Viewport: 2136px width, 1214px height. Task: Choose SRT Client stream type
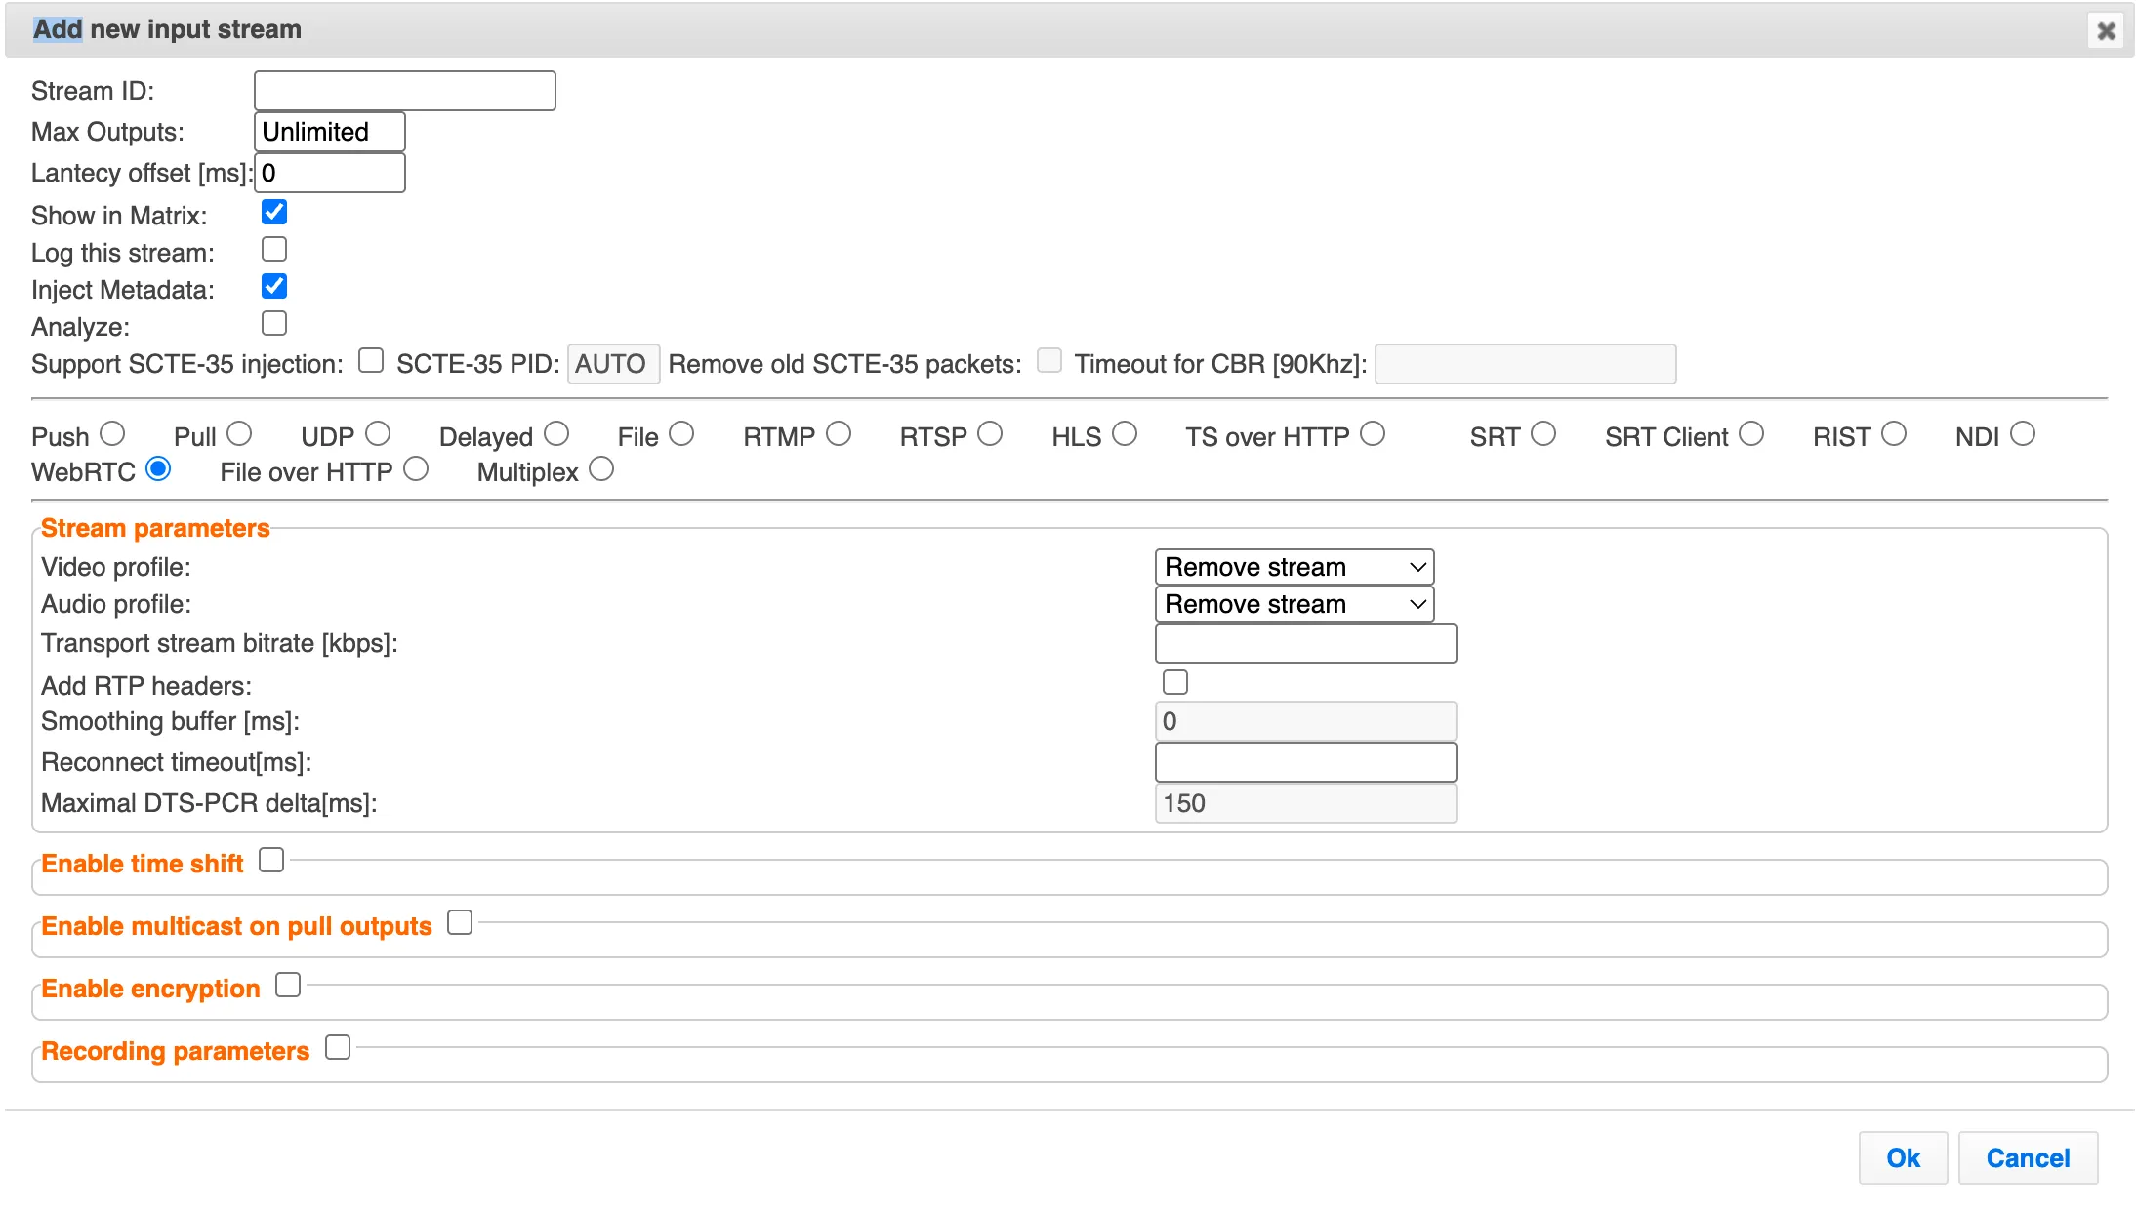point(1751,433)
